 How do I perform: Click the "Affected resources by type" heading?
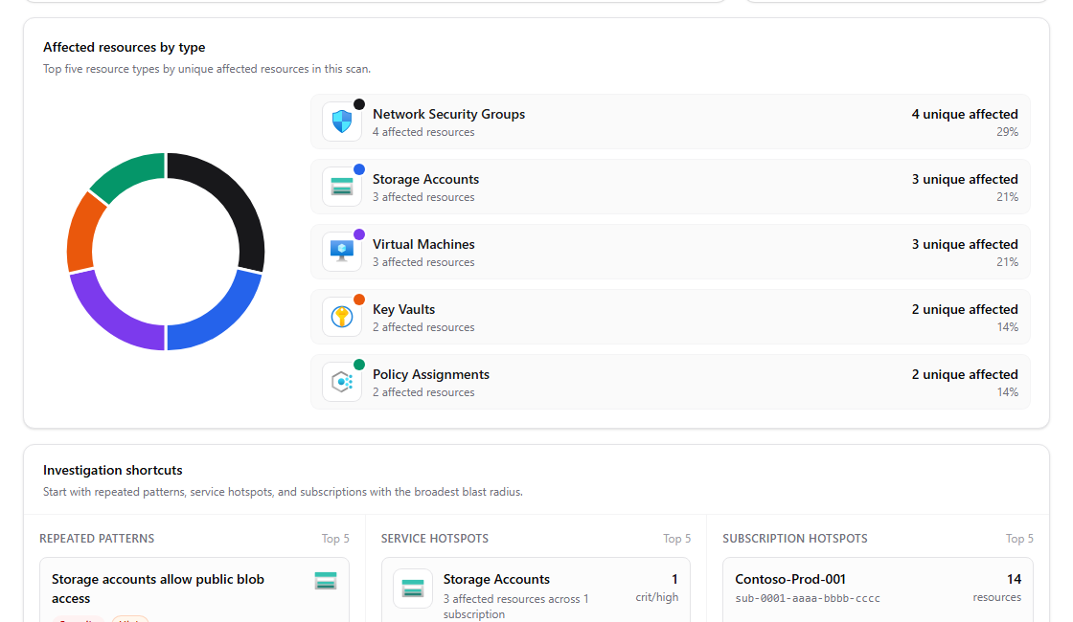point(124,47)
